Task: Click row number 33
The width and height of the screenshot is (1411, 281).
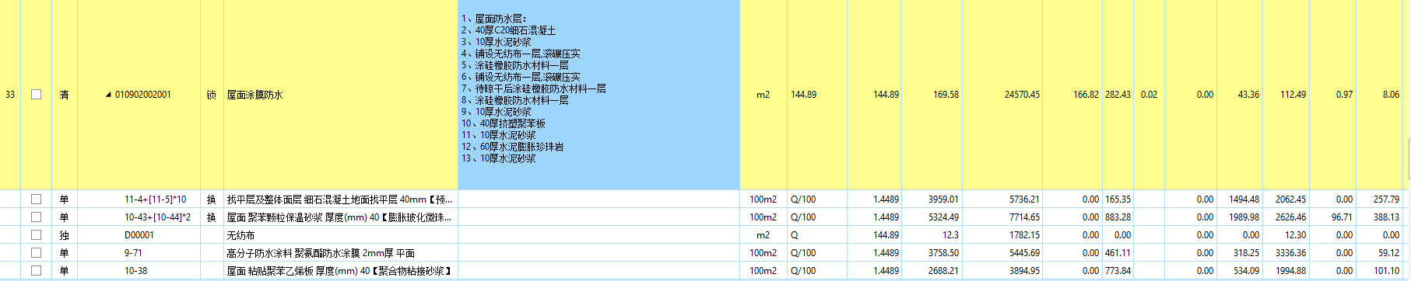Action: pos(10,95)
